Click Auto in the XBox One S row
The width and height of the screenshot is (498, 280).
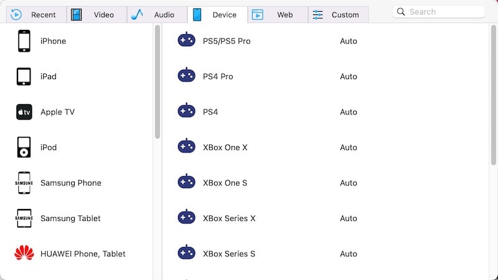point(349,183)
